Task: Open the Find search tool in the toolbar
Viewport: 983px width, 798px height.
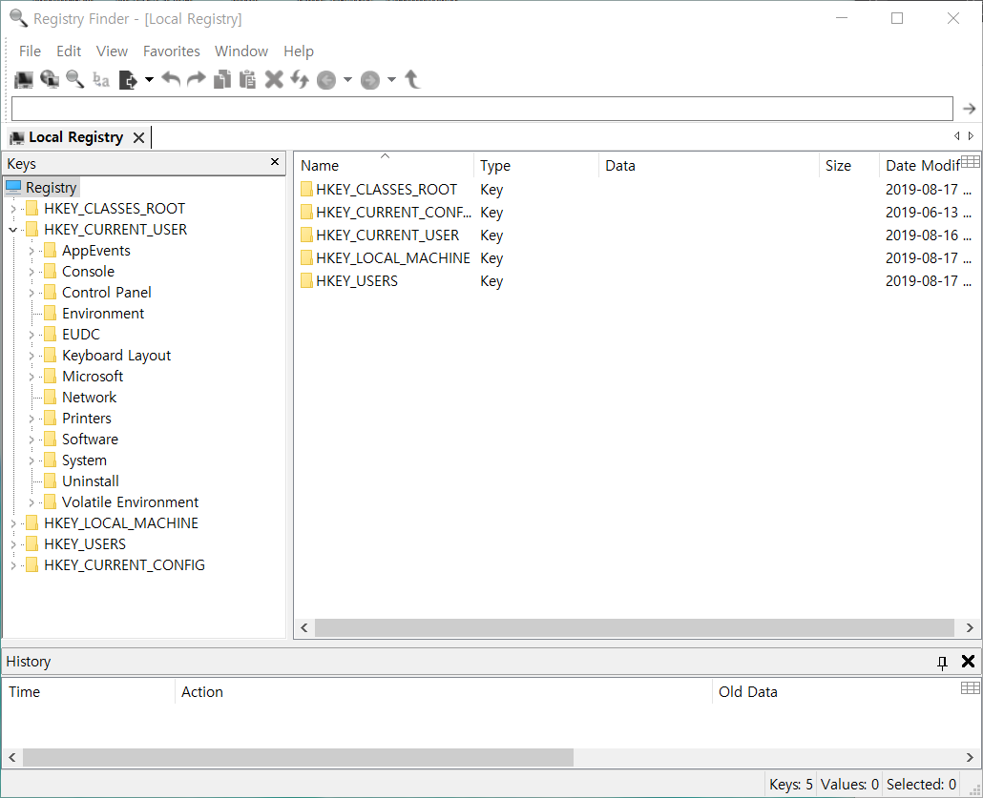Action: 73,79
